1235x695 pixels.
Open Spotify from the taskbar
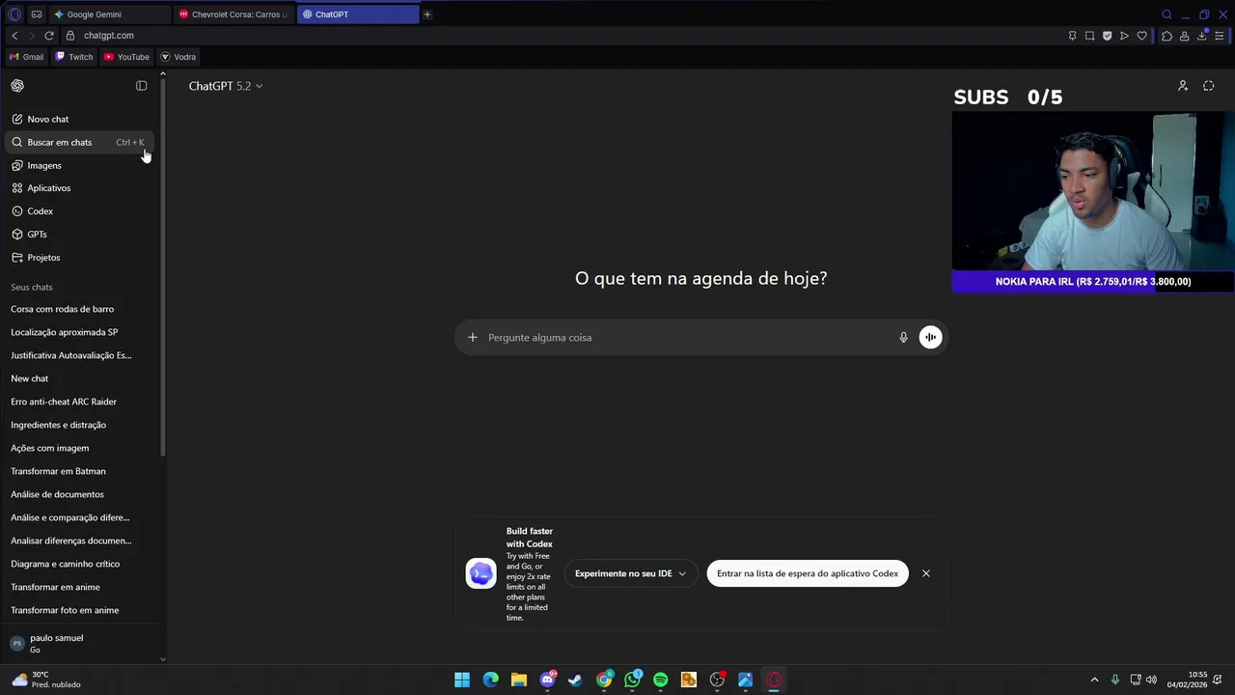pyautogui.click(x=660, y=680)
